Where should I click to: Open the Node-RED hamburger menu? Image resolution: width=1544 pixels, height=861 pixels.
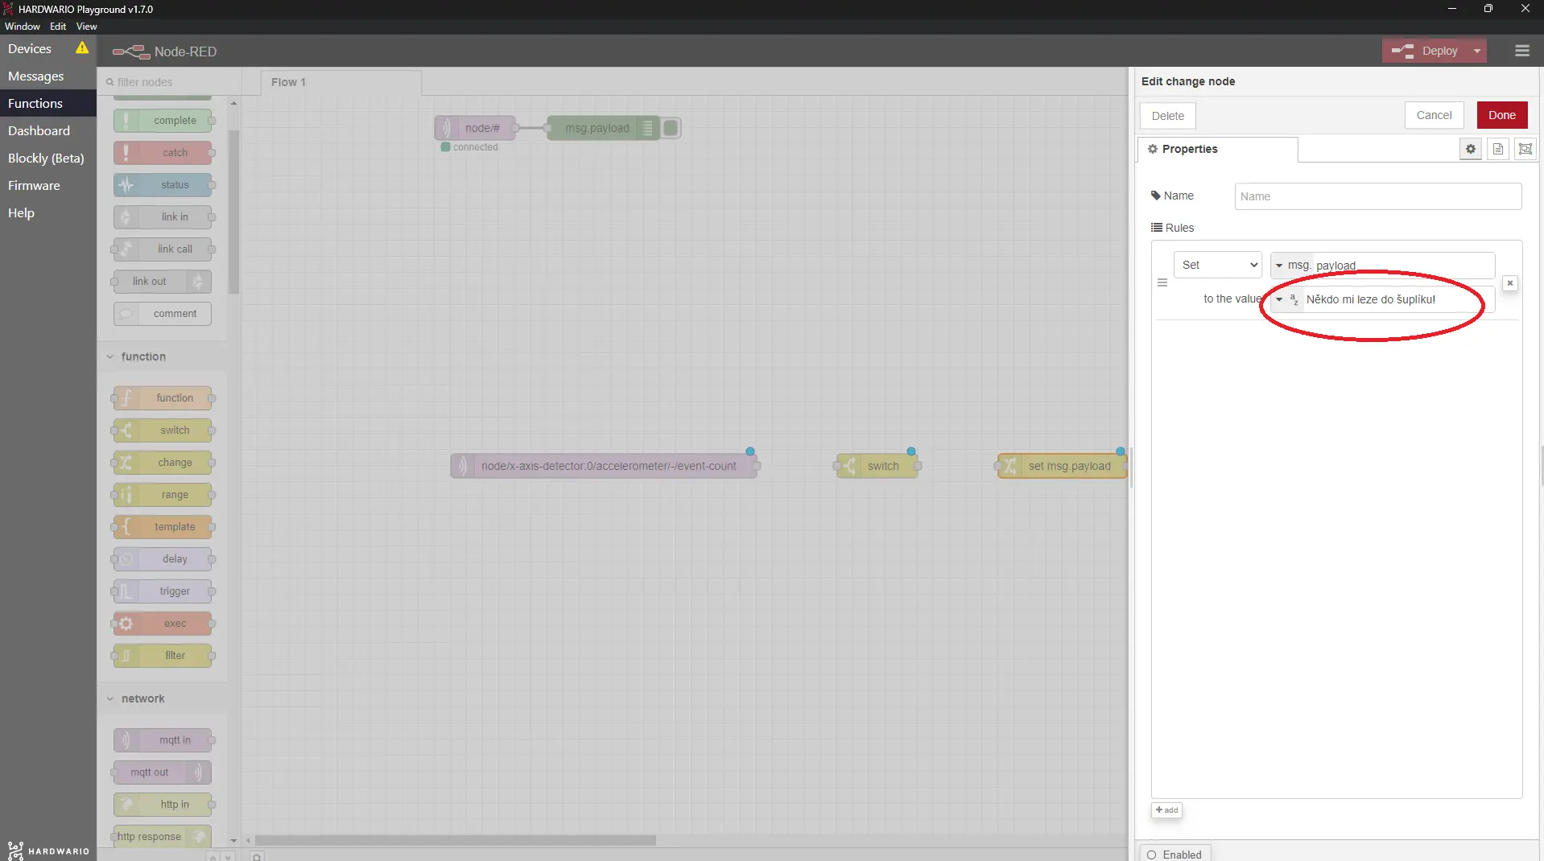(x=1521, y=51)
